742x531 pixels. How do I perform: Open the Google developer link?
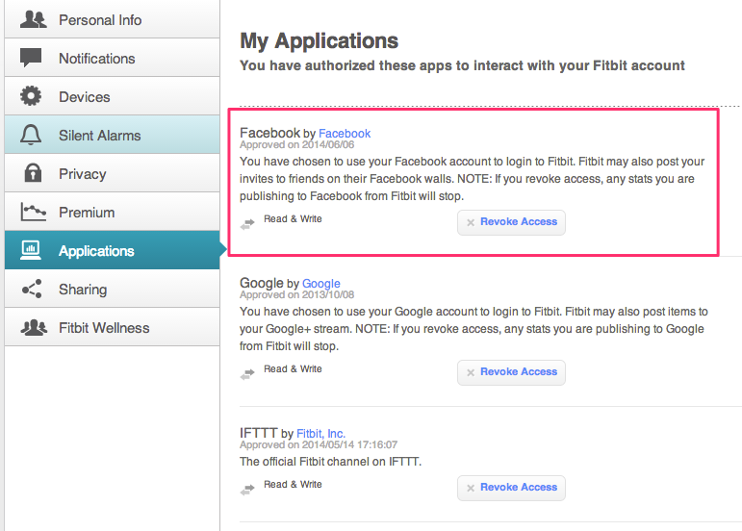[320, 283]
